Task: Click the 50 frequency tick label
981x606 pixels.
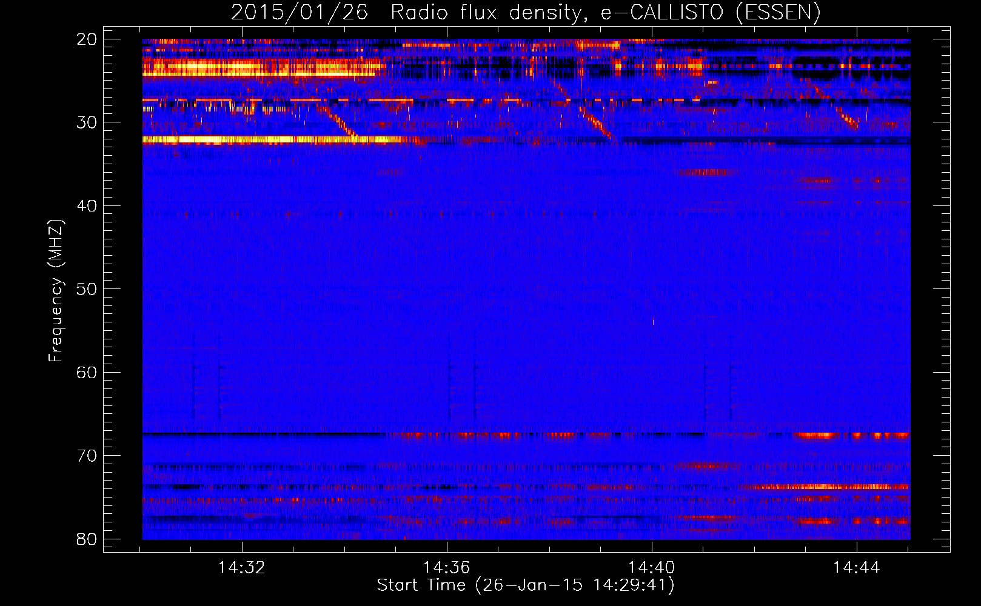Action: coord(87,289)
